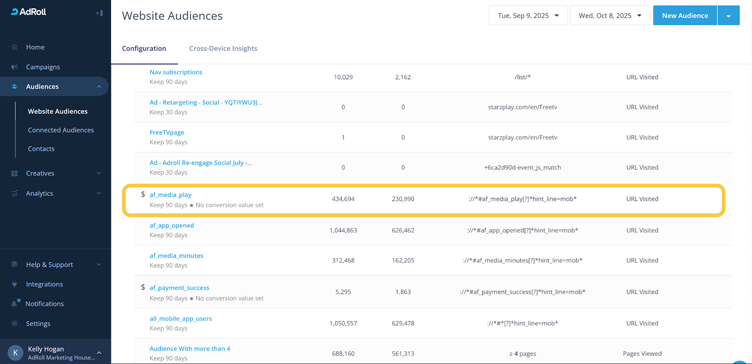Click the Kelly Hogan account avatar
The height and width of the screenshot is (364, 752).
pos(16,353)
